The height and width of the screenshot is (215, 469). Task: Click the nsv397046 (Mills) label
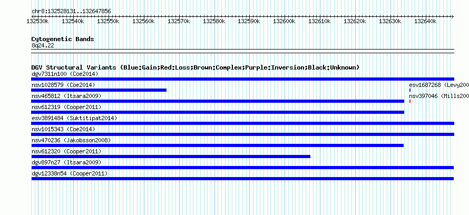439,96
